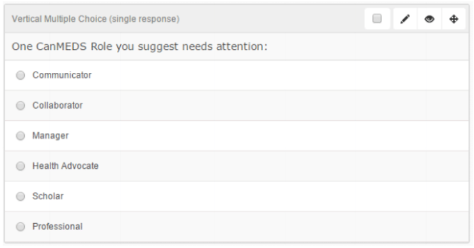
Task: Click the Health Advocate label text
Action: point(65,166)
